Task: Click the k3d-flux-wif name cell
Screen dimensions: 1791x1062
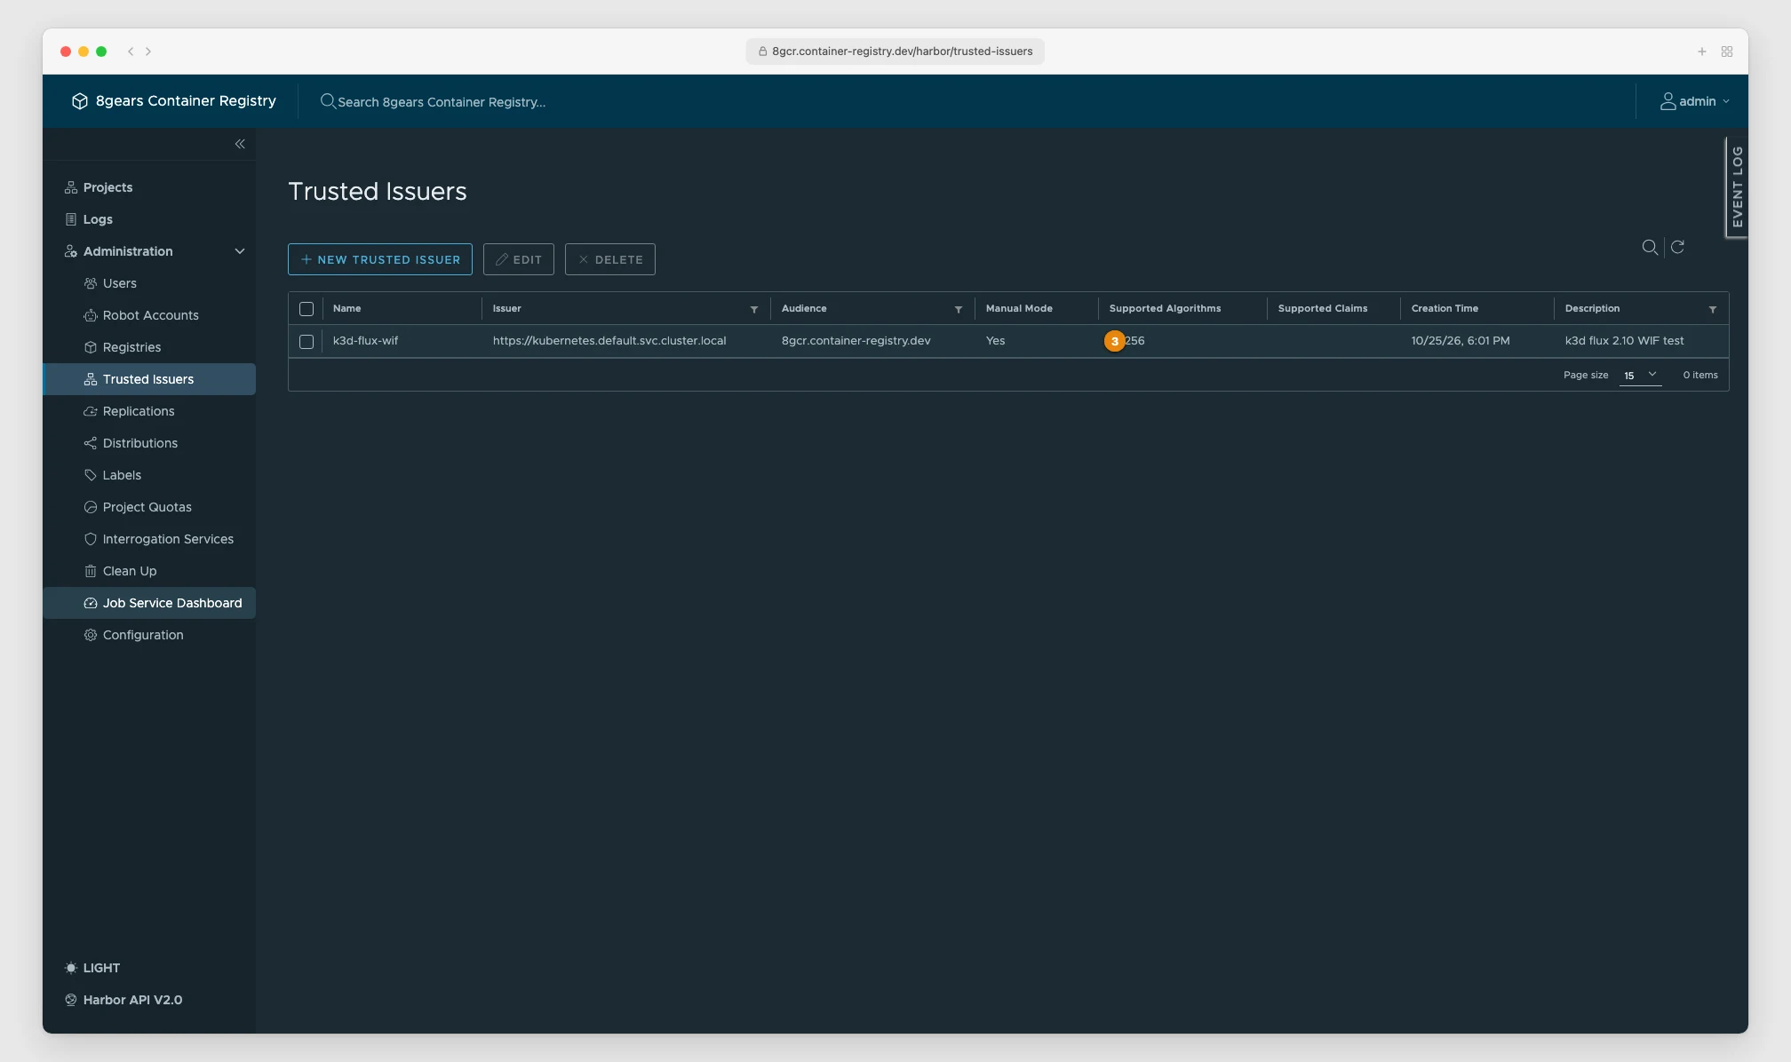Action: pos(365,341)
